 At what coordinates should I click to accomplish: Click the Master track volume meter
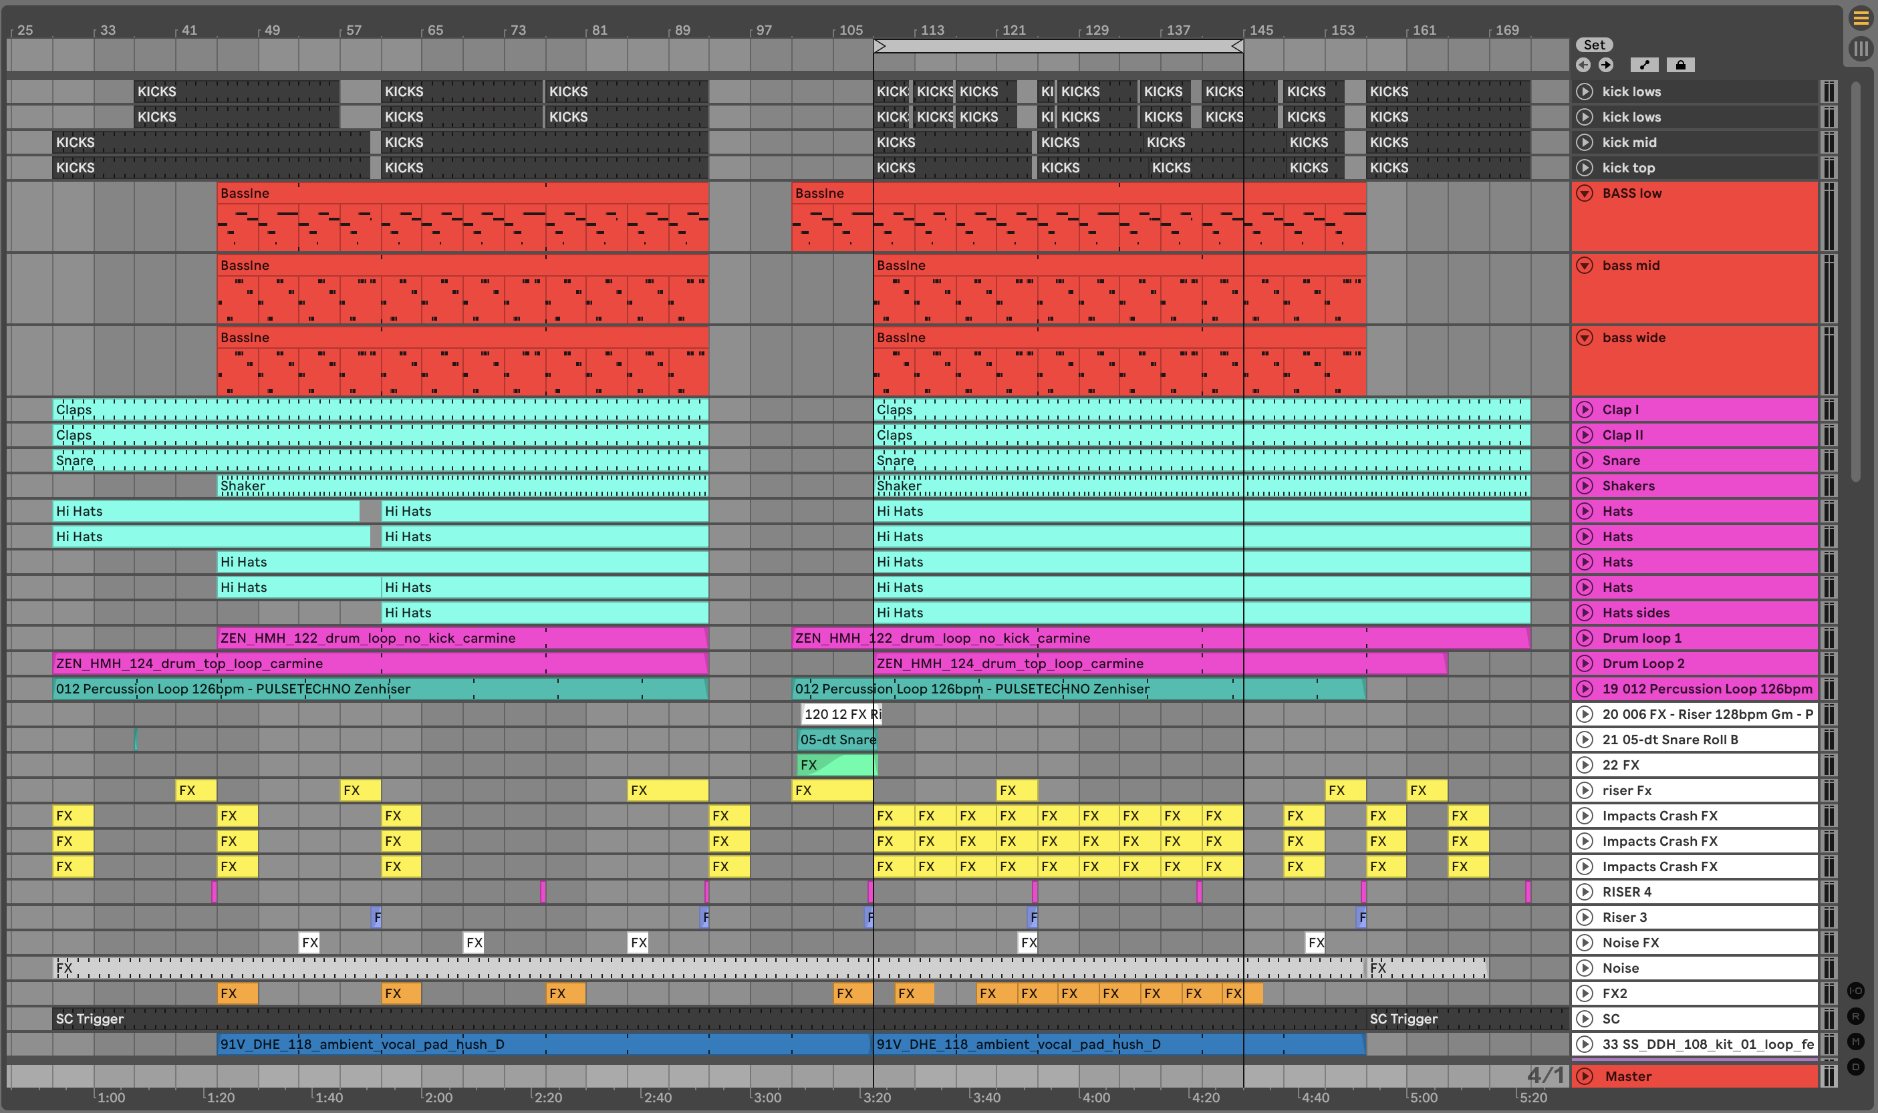click(x=1829, y=1076)
